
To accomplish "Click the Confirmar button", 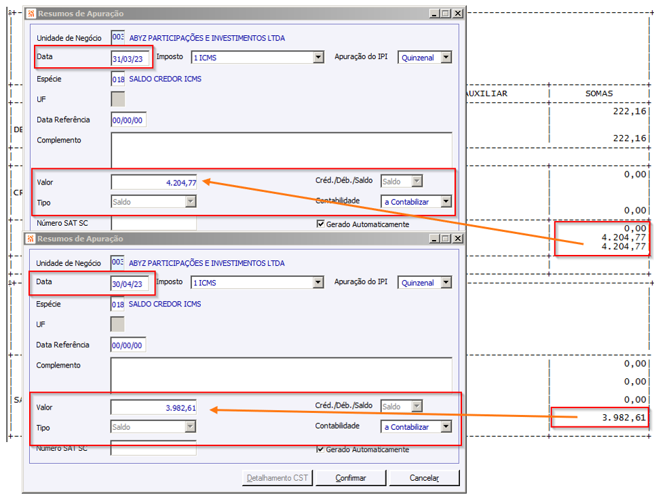I will 351,478.
